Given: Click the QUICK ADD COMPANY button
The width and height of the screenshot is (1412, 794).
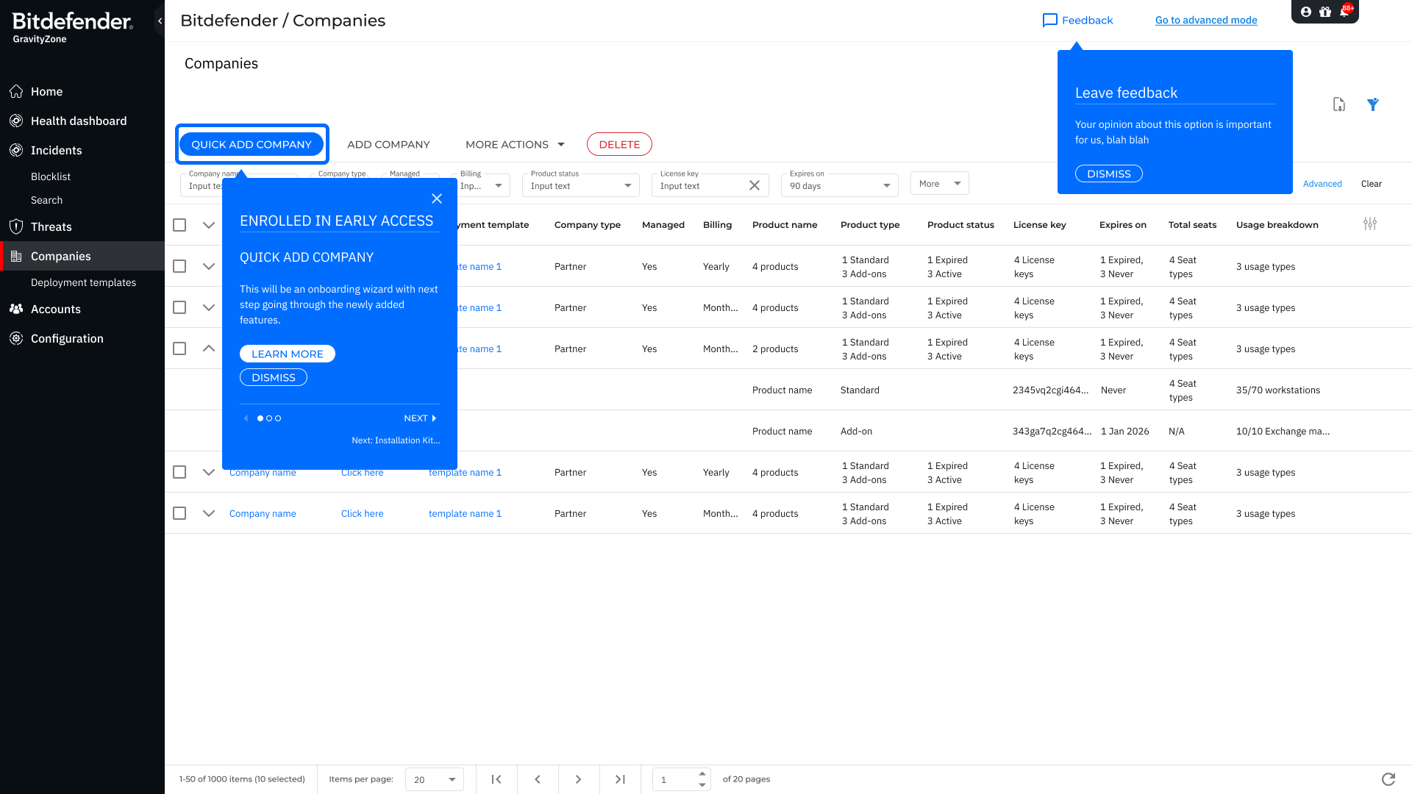Looking at the screenshot, I should 252,144.
